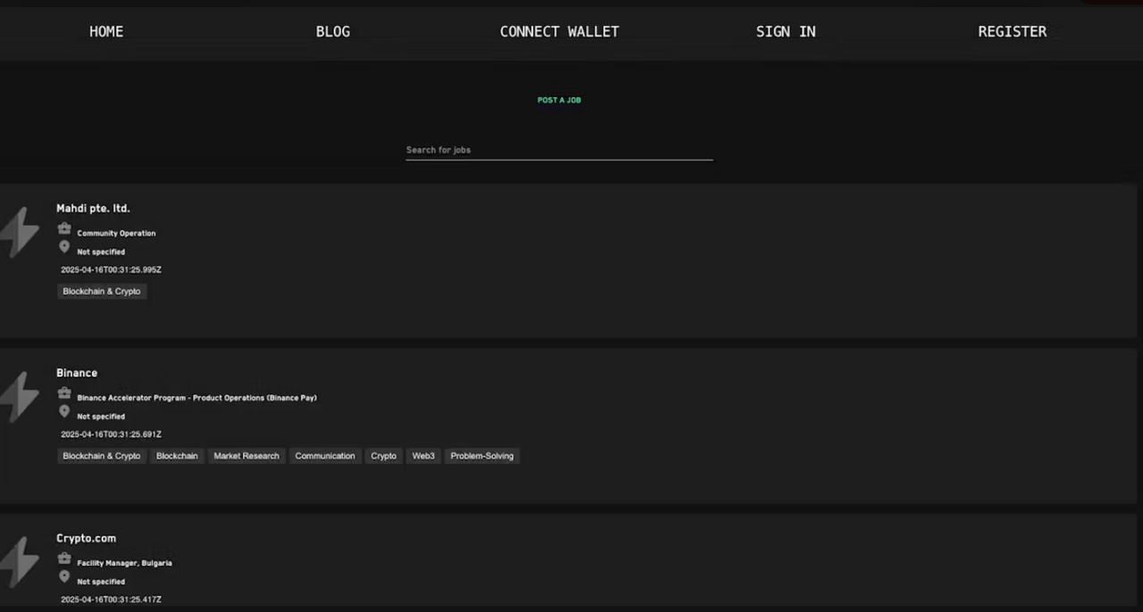Screen dimensions: 1143x612
Task: Open the SIGN IN page
Action: pyautogui.click(x=786, y=31)
